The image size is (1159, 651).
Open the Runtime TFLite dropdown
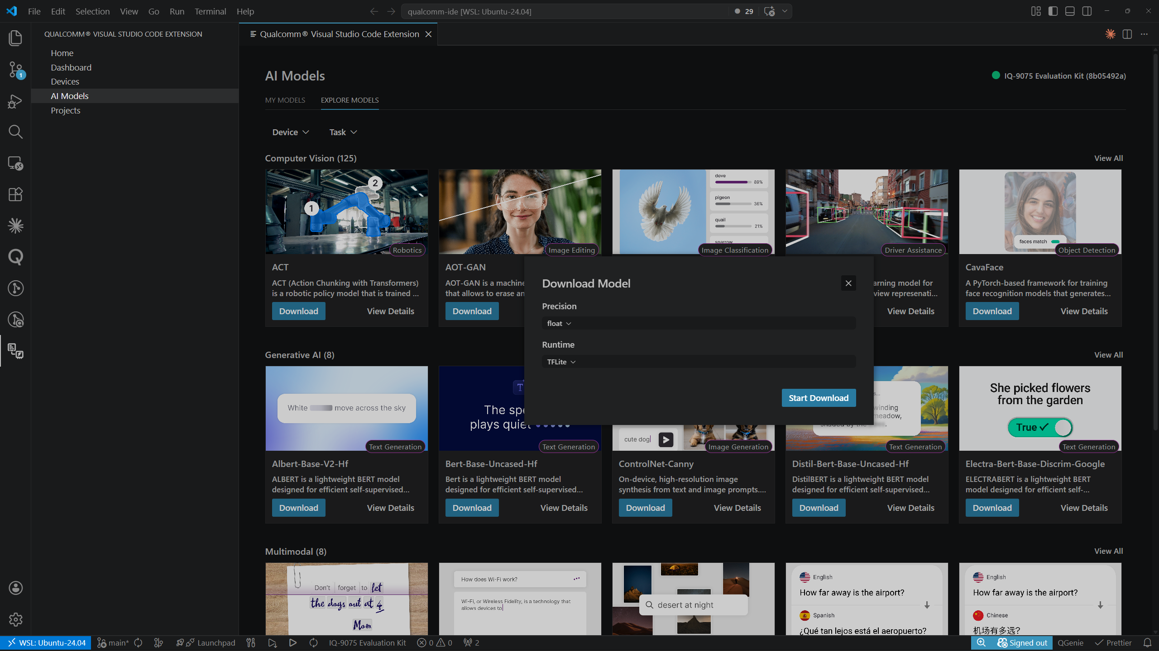[x=699, y=362]
